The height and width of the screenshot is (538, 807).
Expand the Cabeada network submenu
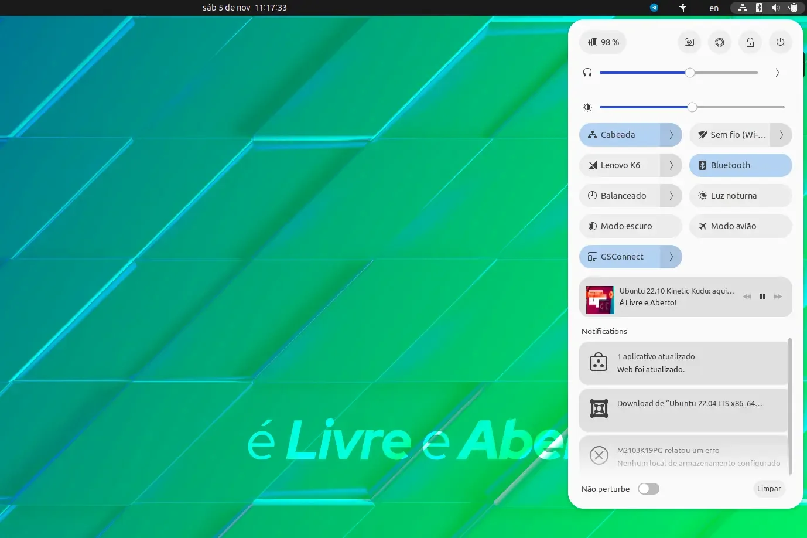671,135
